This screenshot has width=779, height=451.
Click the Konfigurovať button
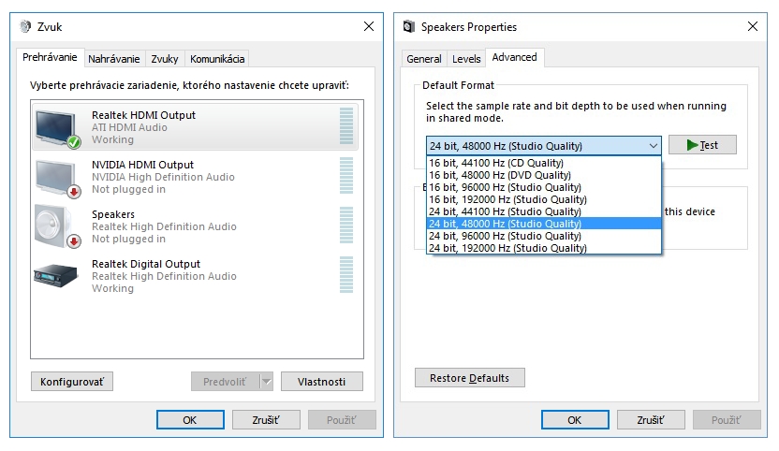(72, 382)
